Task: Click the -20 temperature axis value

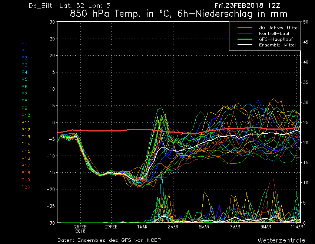Action: click(x=50, y=189)
